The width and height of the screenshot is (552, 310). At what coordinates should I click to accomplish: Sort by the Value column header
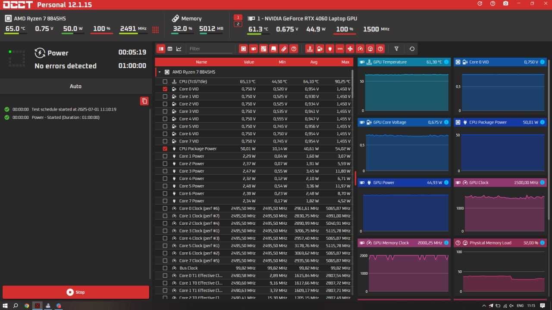249,62
